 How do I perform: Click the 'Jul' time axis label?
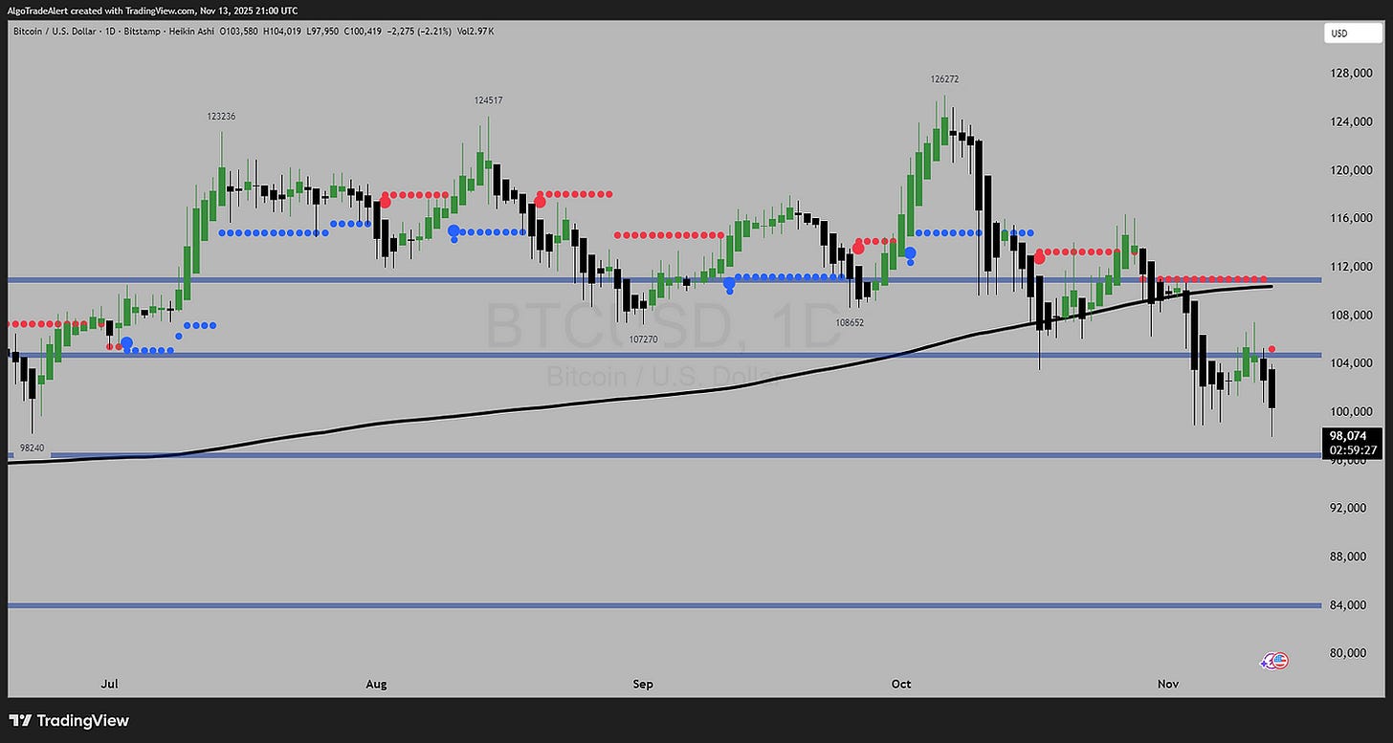109,685
